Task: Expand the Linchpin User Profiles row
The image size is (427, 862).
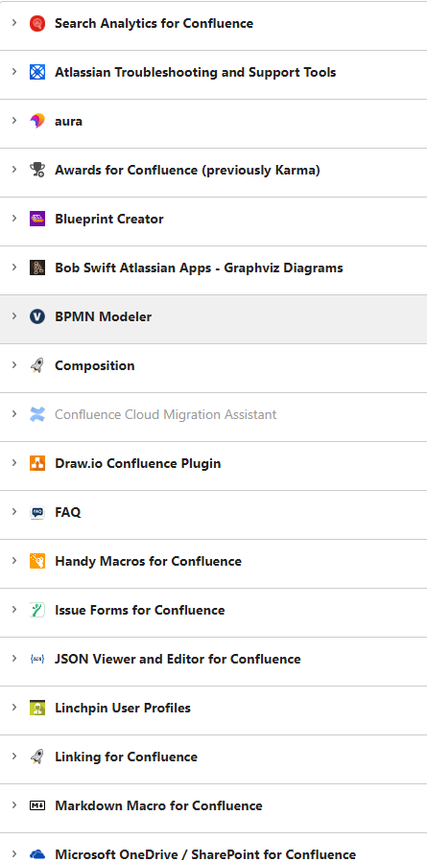Action: (x=14, y=708)
